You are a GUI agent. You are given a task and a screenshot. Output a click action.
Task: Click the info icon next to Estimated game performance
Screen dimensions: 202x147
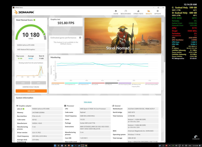click(80, 38)
